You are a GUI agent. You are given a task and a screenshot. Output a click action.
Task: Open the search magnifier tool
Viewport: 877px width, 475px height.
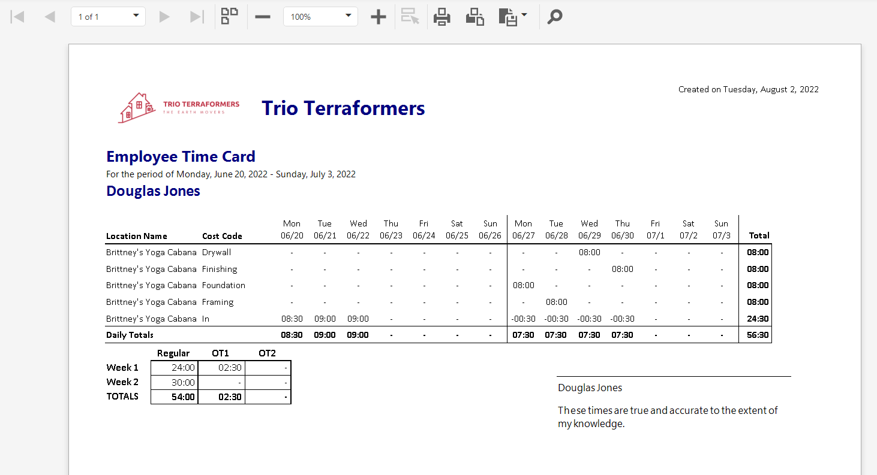coord(555,17)
